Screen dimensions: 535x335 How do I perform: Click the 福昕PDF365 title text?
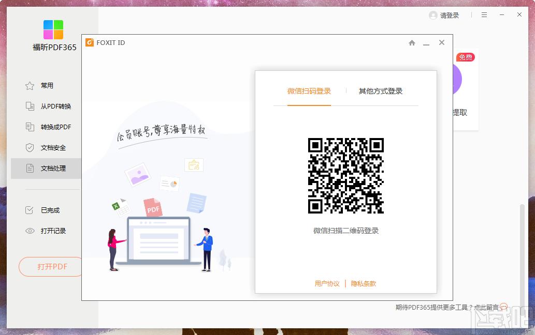[x=54, y=48]
